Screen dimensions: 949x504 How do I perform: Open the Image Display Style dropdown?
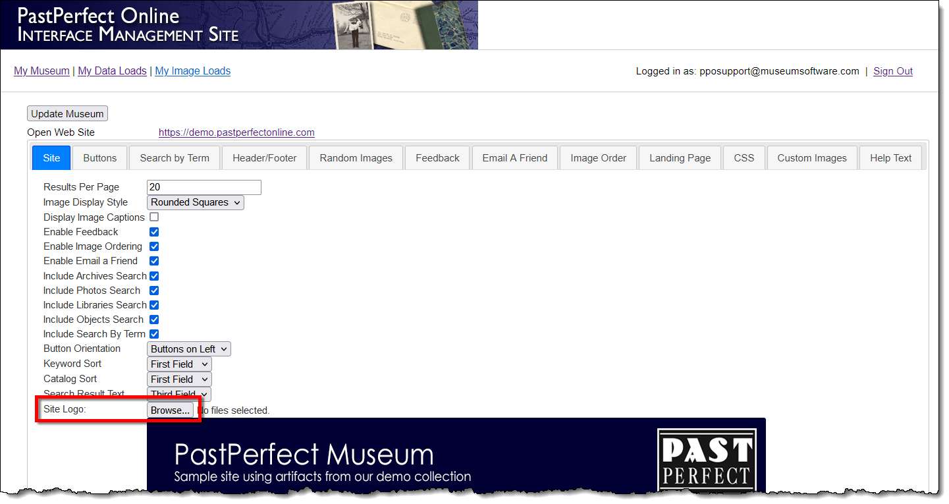coord(195,202)
